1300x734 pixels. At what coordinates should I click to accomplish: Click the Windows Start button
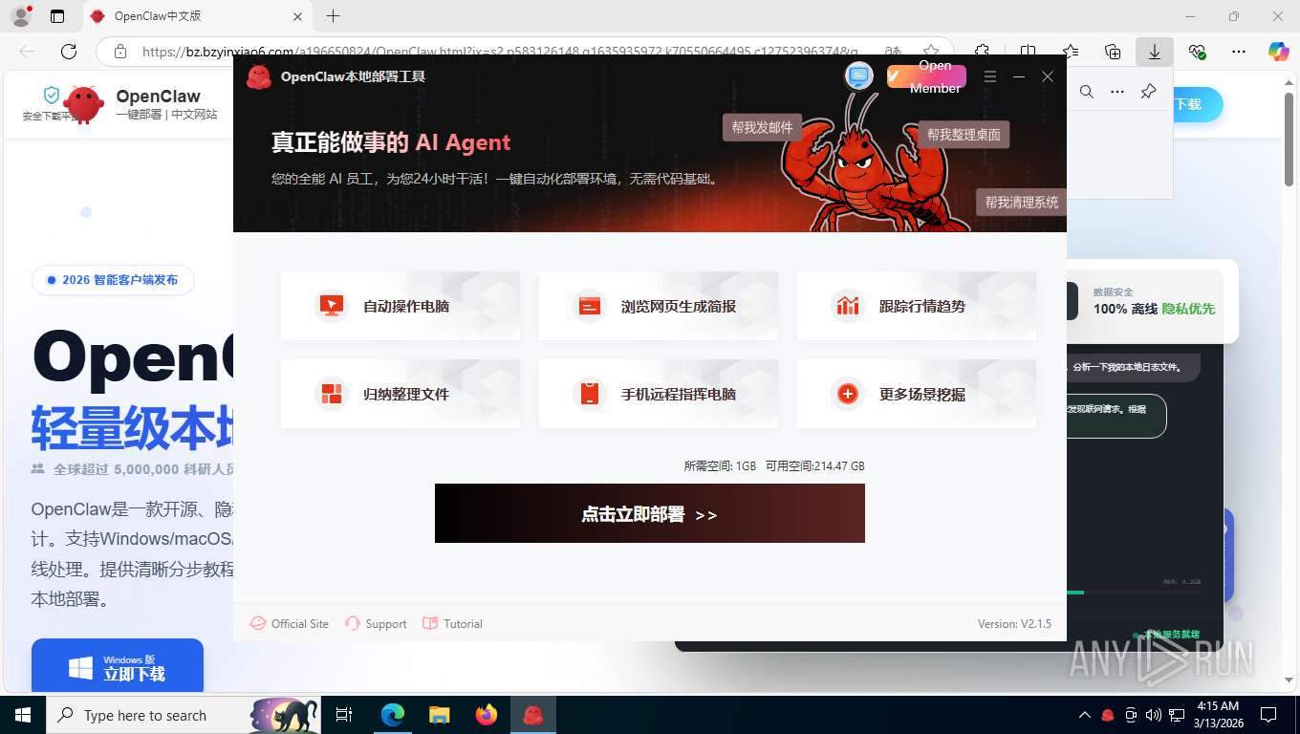[x=22, y=715]
